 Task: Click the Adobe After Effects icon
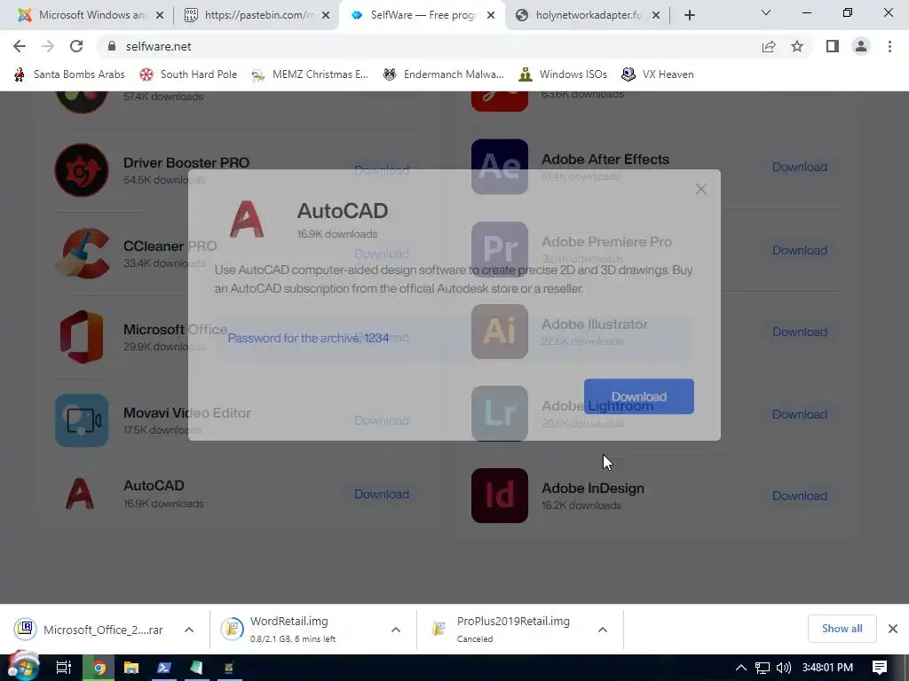click(500, 167)
